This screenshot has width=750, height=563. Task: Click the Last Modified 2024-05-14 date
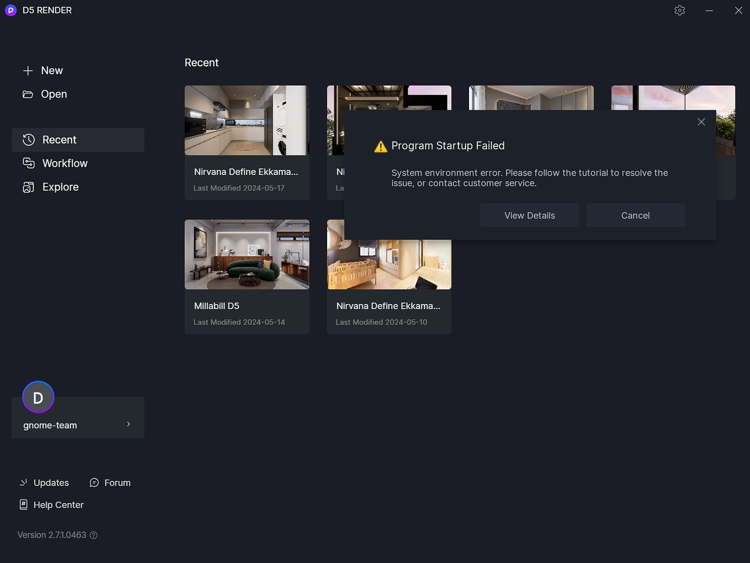click(239, 322)
